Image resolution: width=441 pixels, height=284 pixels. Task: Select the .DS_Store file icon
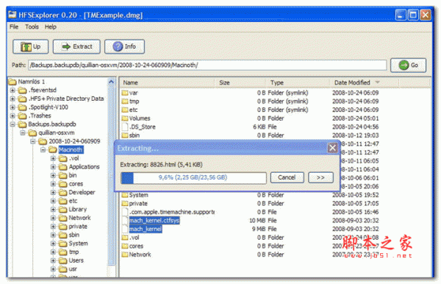(x=125, y=127)
